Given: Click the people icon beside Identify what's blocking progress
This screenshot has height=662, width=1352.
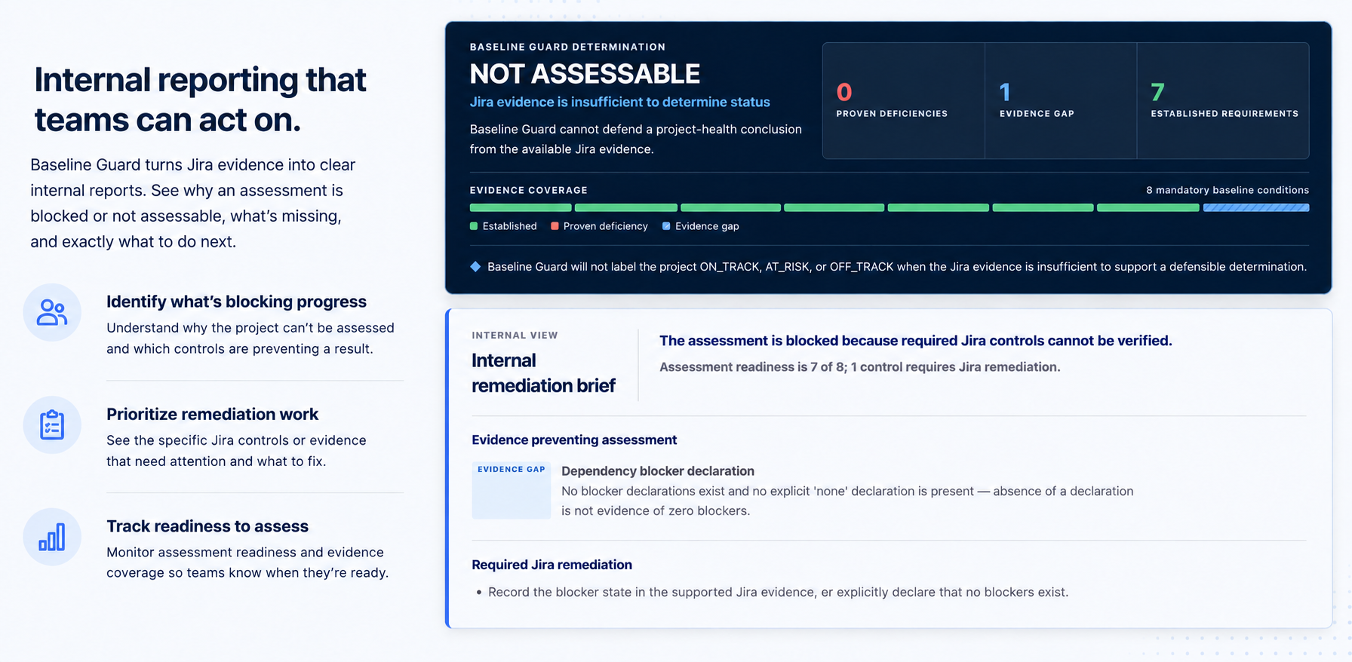Looking at the screenshot, I should pos(52,312).
